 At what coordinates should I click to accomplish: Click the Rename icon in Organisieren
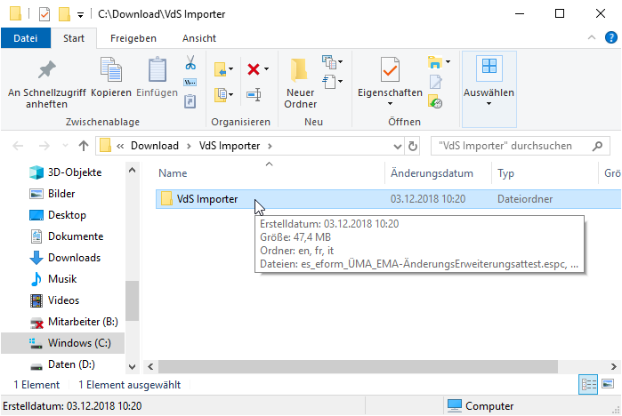pos(254,95)
